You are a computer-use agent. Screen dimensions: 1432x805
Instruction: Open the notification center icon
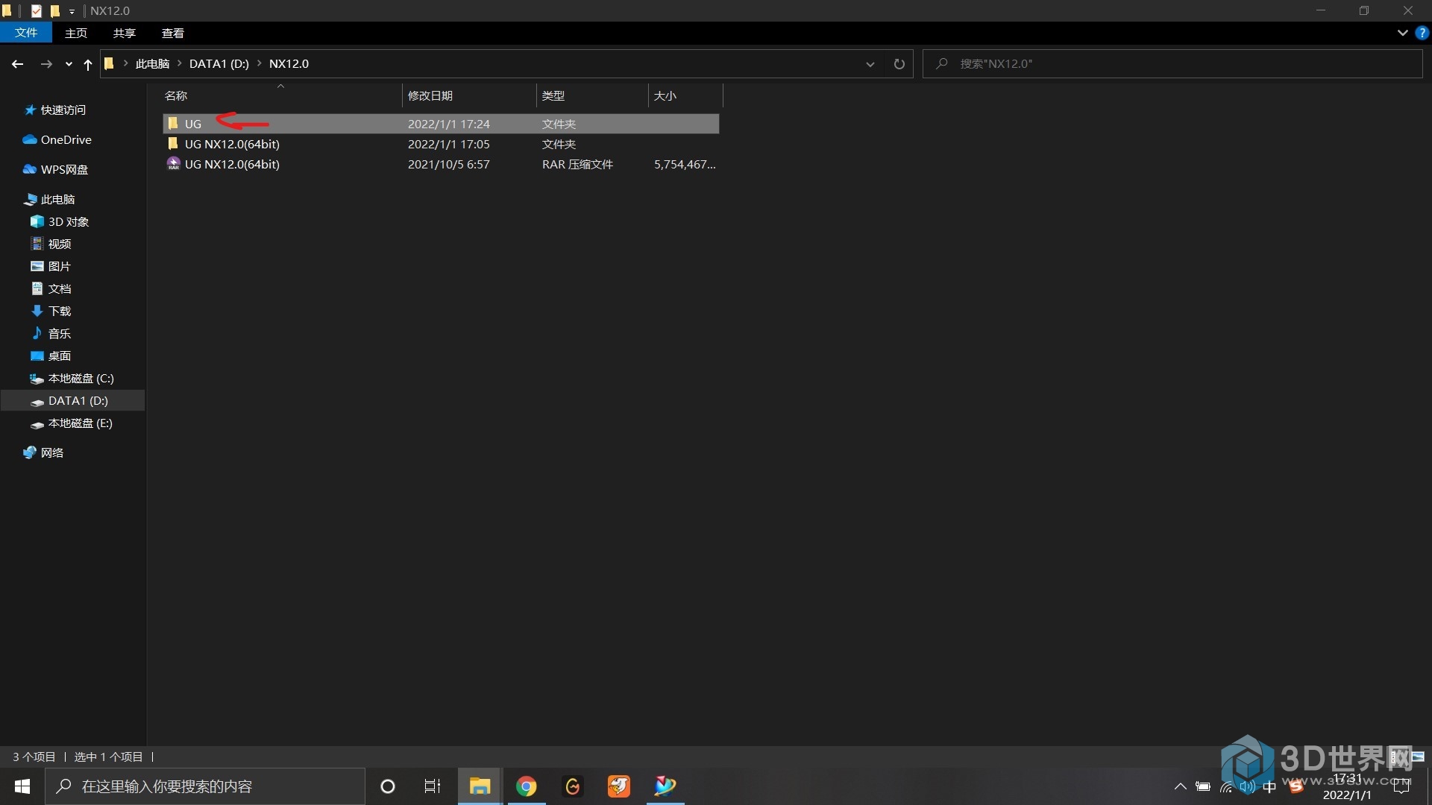1402,786
